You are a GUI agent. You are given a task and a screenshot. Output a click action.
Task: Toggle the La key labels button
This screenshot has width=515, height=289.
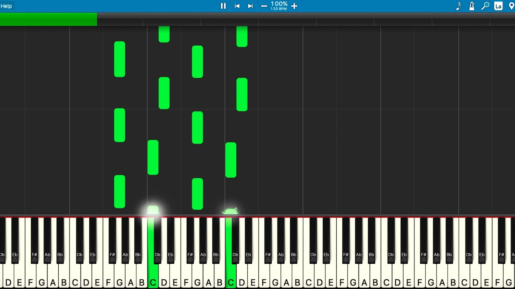499,6
